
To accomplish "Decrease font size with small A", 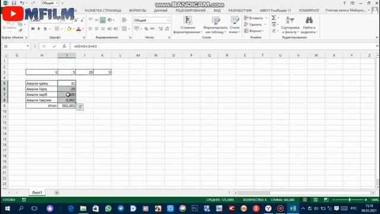I will click(x=82, y=20).
